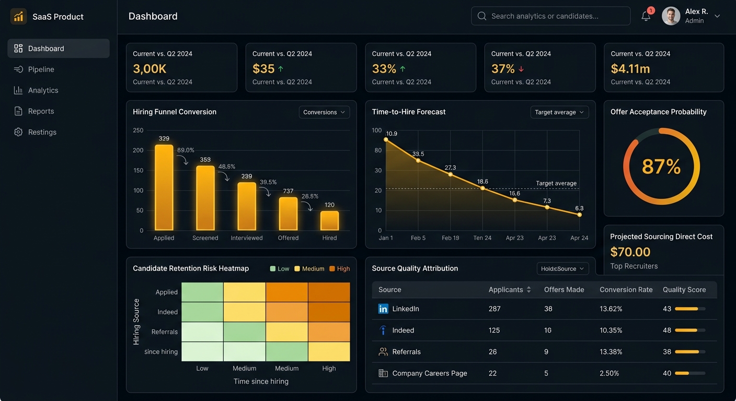Click the Dashboard grid icon
Viewport: 736px width, 401px height.
(18, 49)
